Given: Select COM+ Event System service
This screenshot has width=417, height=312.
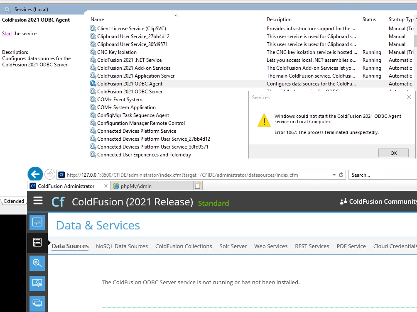Looking at the screenshot, I should pyautogui.click(x=120, y=100).
